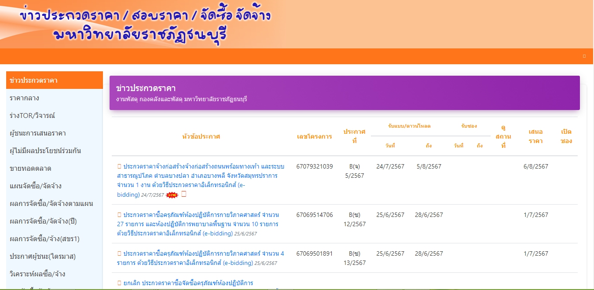
Task: Click the red icon right after the NEW badge
Action: 184,194
